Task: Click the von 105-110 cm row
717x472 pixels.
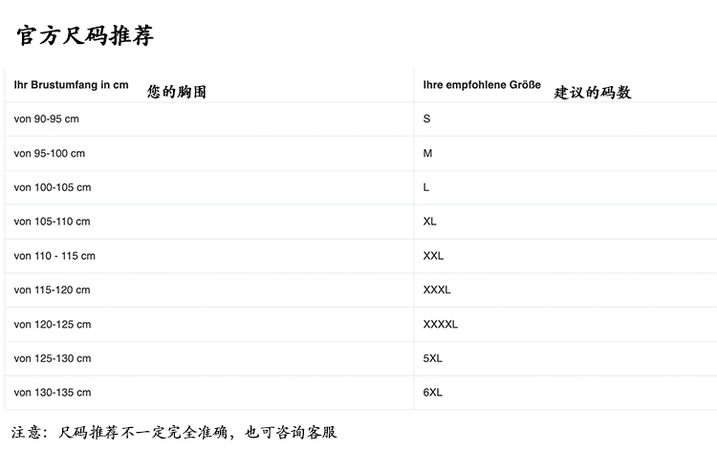Action: click(x=53, y=222)
